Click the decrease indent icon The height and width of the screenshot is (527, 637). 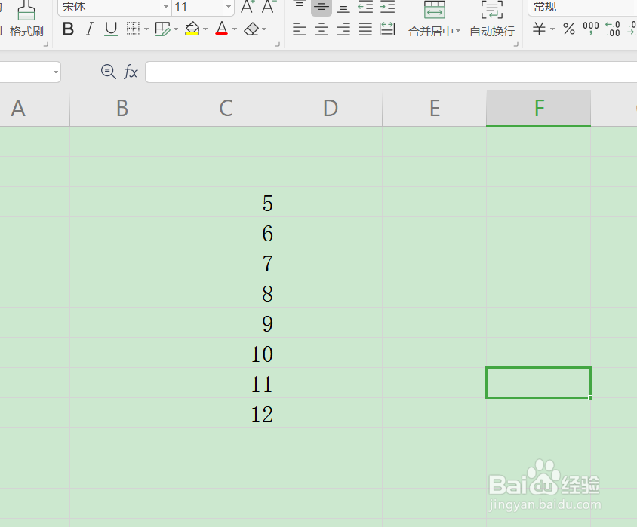(365, 7)
